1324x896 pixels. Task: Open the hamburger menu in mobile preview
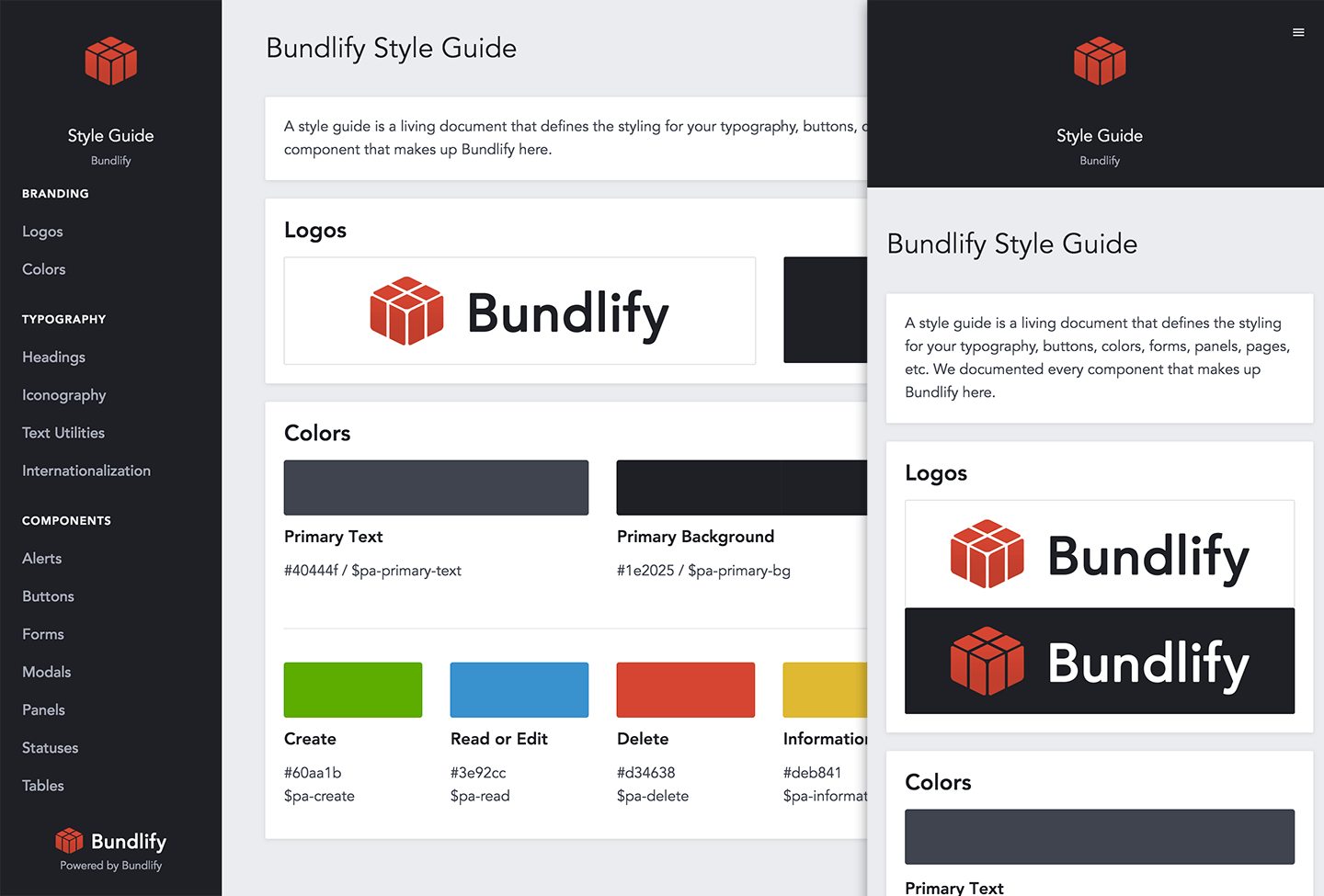coord(1298,32)
